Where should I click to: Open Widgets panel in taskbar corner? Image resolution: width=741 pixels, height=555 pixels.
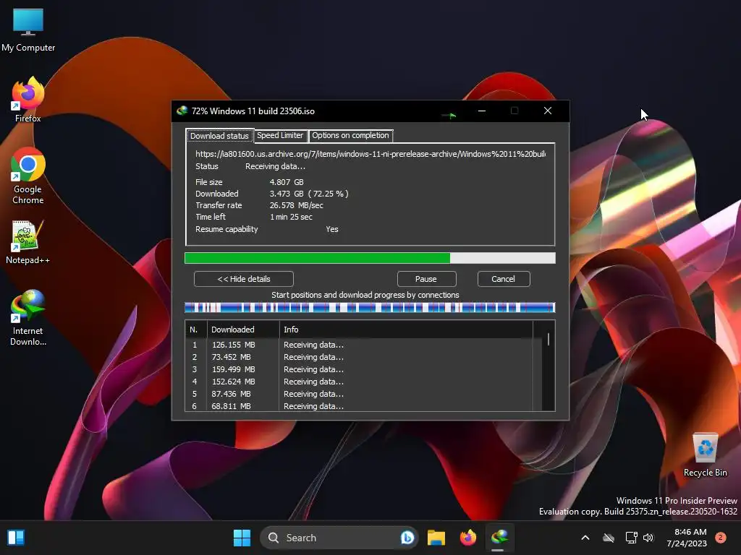click(16, 538)
